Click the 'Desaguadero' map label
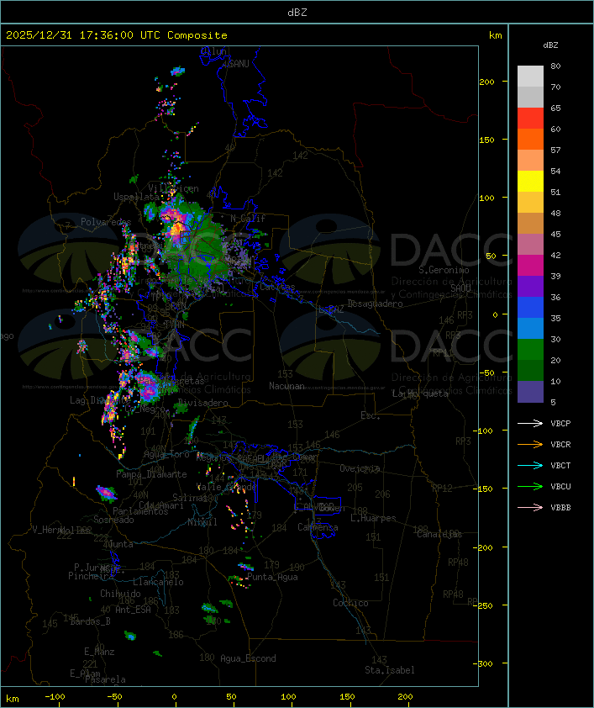This screenshot has height=708, width=594. pyautogui.click(x=375, y=304)
